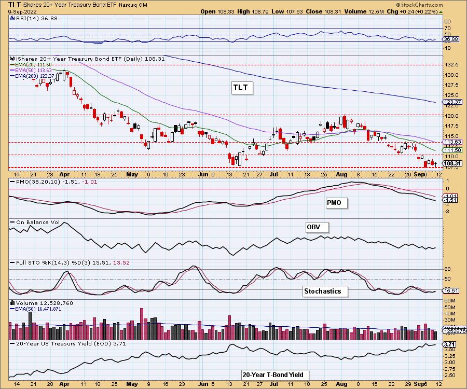The image size is (467, 389).
Task: Click the volume bars icon beside Volume 12,528,760
Action: [12, 303]
